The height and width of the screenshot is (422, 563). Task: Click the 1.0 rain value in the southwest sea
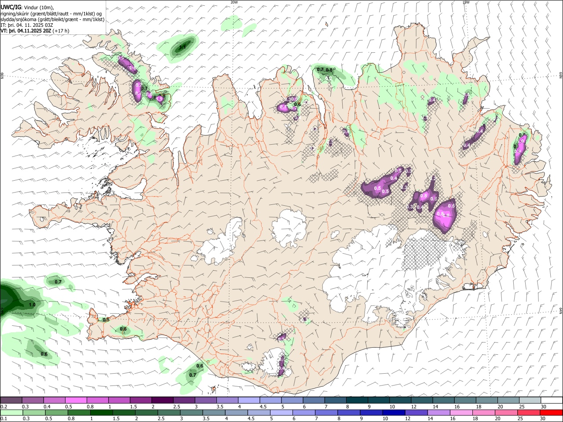[x=32, y=305]
